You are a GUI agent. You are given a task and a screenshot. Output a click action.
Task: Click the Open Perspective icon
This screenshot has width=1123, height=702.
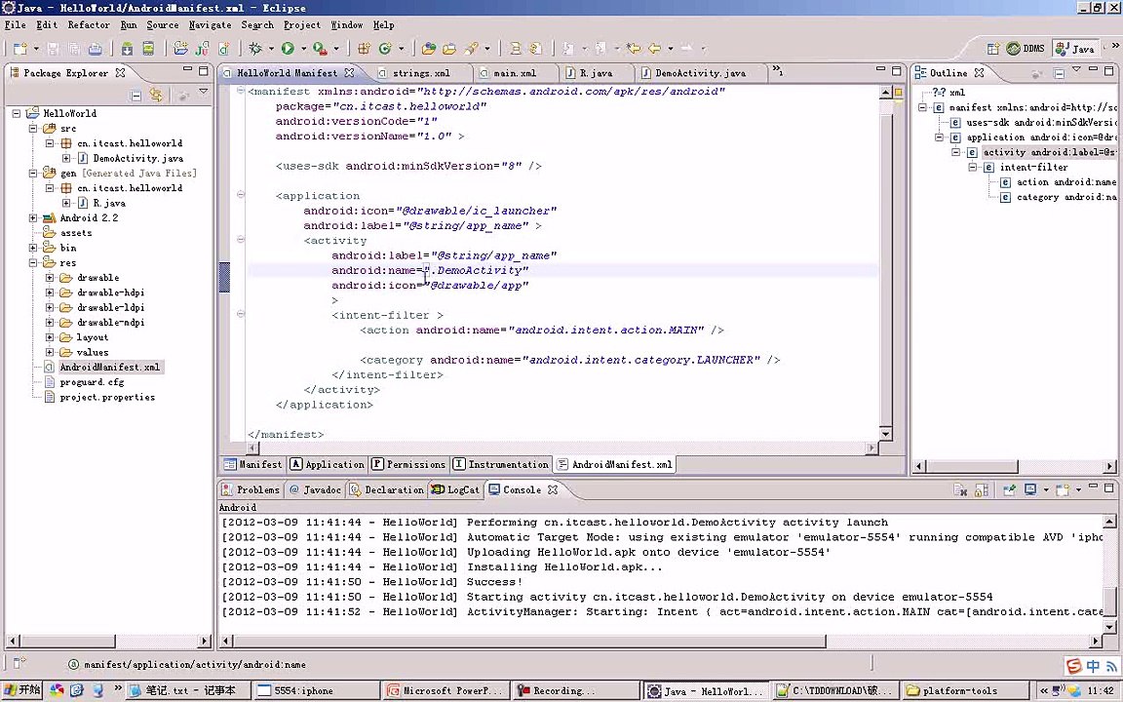click(992, 49)
